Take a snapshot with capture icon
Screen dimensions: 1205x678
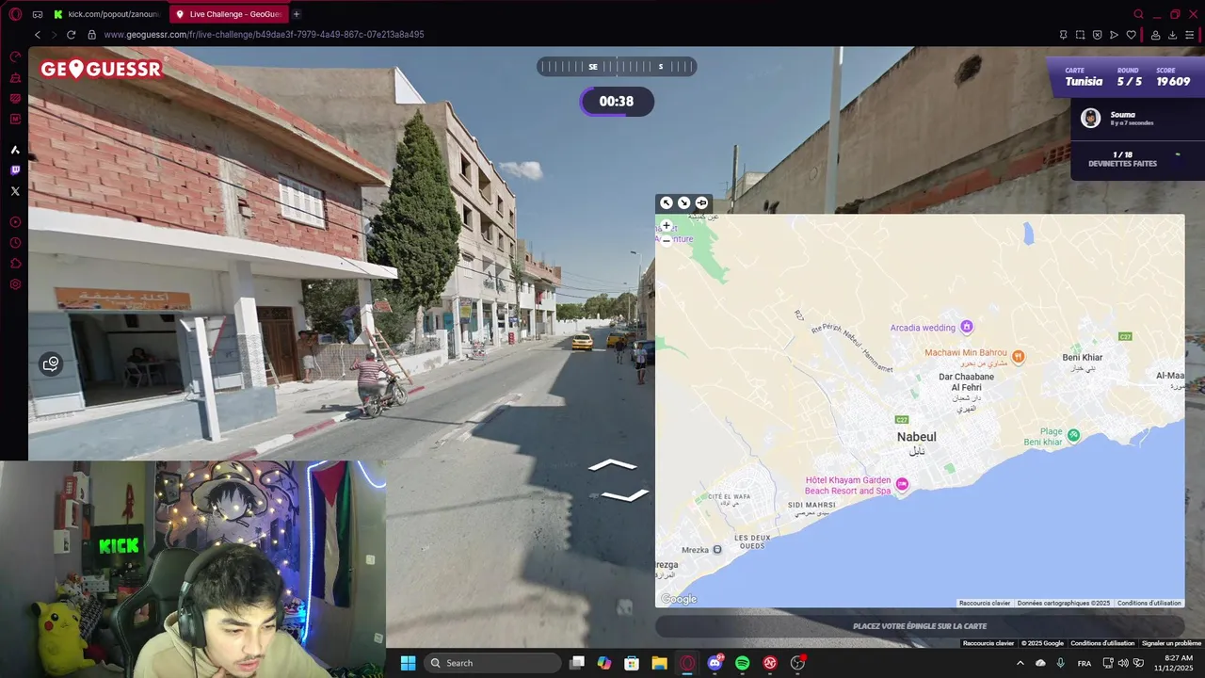coord(1080,35)
